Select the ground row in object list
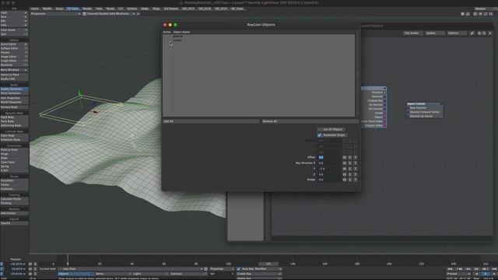Viewport: 498px width, 280px height. 259,37
